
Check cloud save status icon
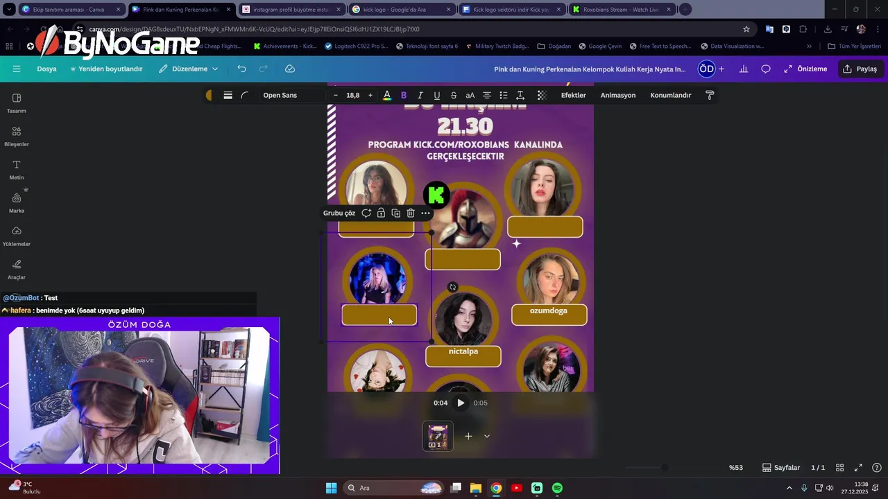coord(290,69)
